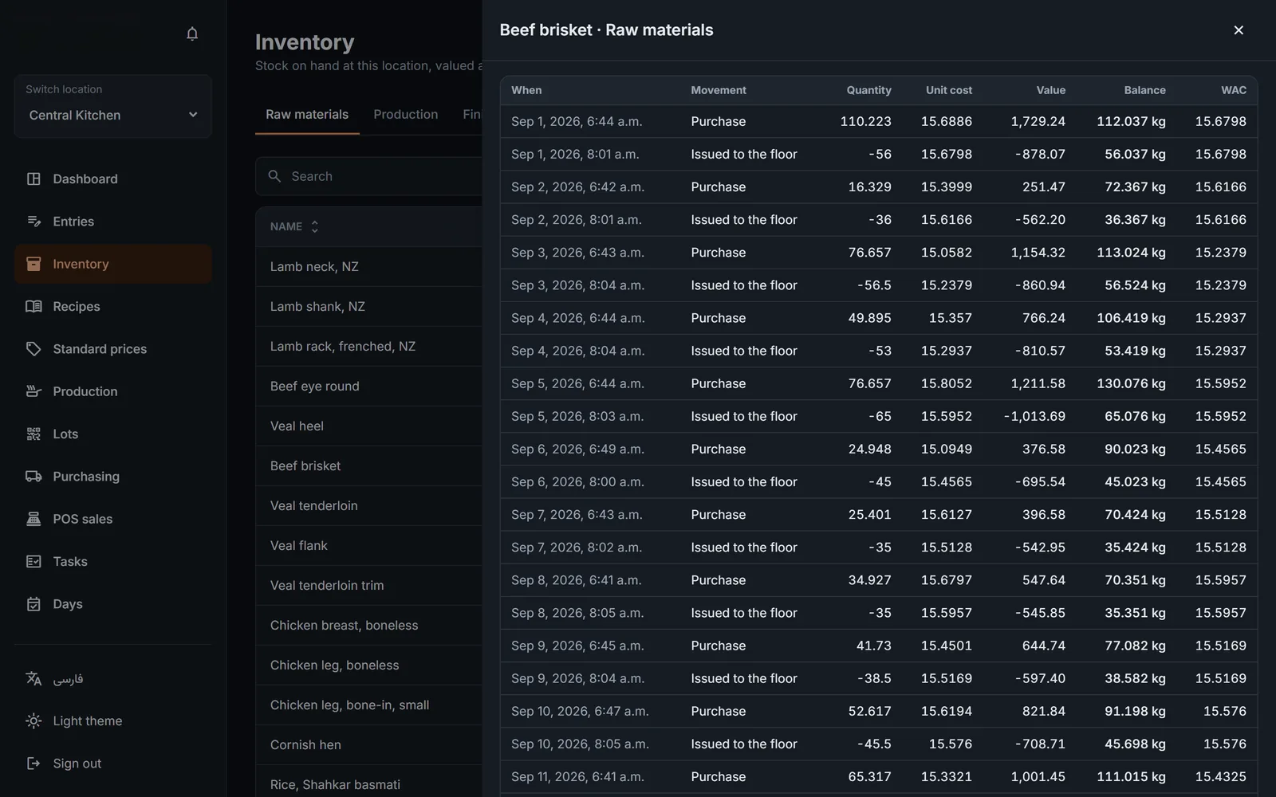Click the POS sales icon
Image resolution: width=1276 pixels, height=797 pixels.
pyautogui.click(x=33, y=519)
